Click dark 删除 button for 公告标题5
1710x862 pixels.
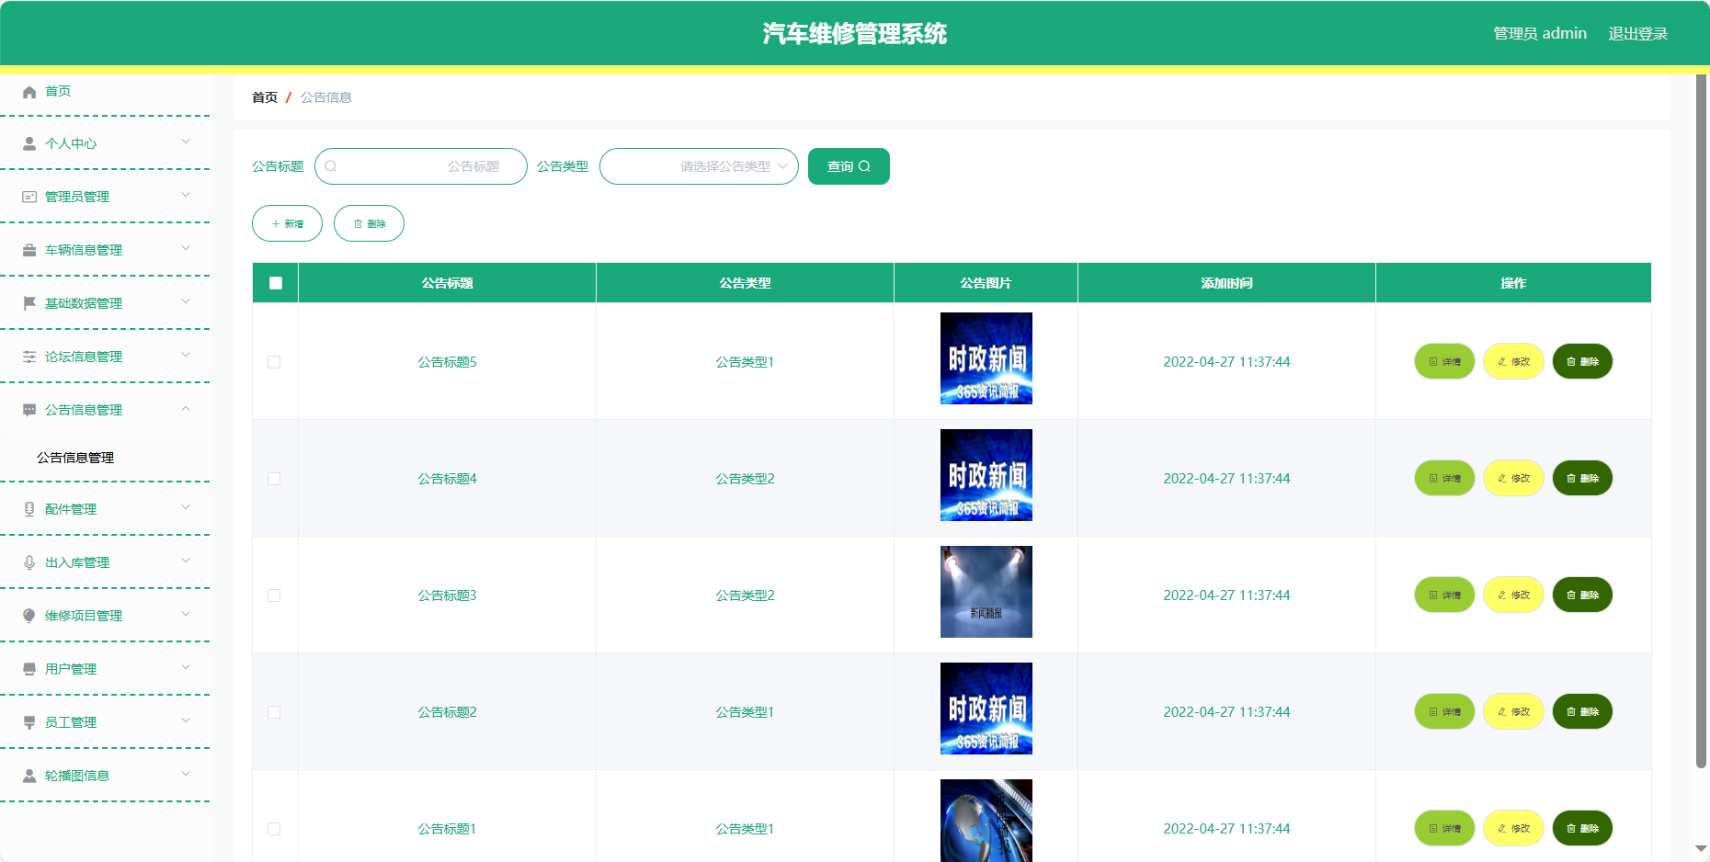[1582, 361]
